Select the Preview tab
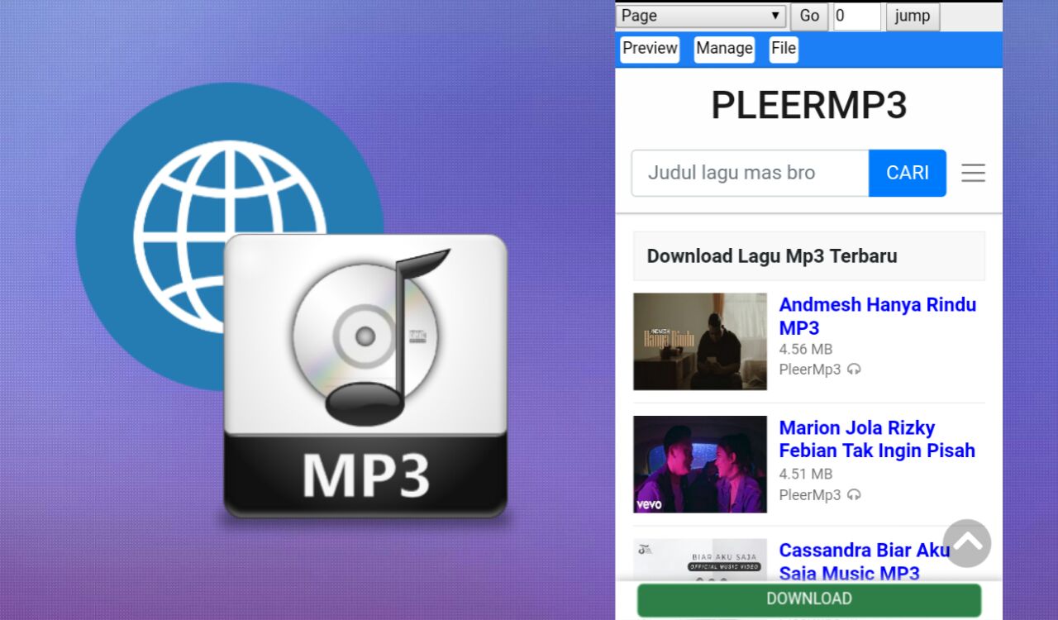Image resolution: width=1058 pixels, height=620 pixels. [x=649, y=49]
